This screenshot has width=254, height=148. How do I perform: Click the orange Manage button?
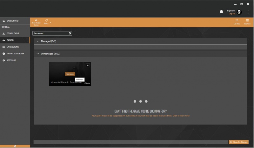pyautogui.click(x=70, y=74)
